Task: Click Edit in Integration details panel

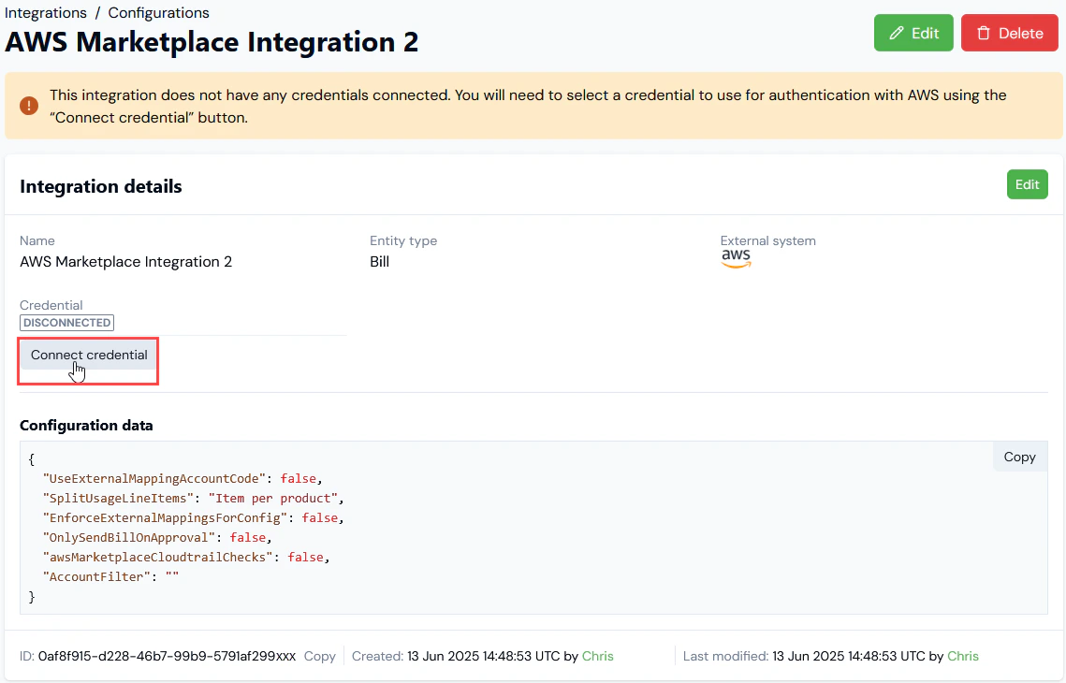Action: (x=1027, y=184)
